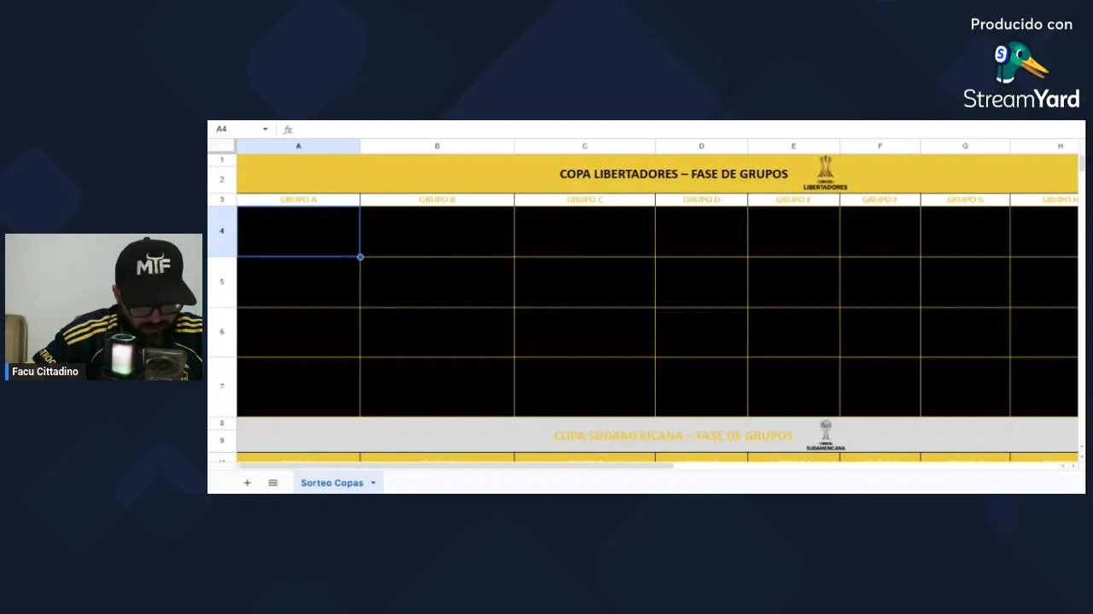Select row 4 header
The height and width of the screenshot is (614, 1093).
click(222, 231)
